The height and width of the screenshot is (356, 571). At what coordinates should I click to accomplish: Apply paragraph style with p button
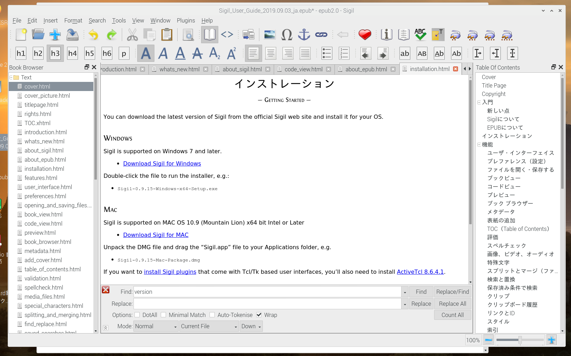pos(124,53)
